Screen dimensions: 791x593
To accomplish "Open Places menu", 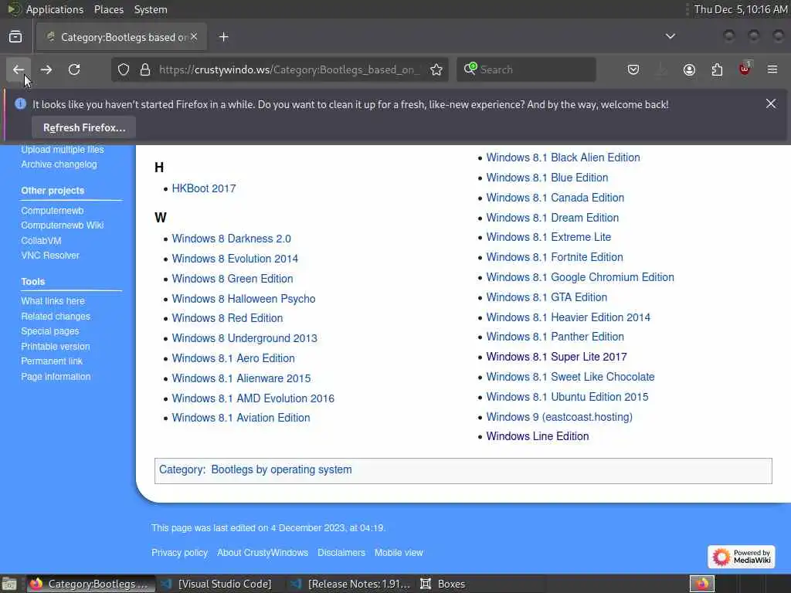I will pyautogui.click(x=109, y=9).
